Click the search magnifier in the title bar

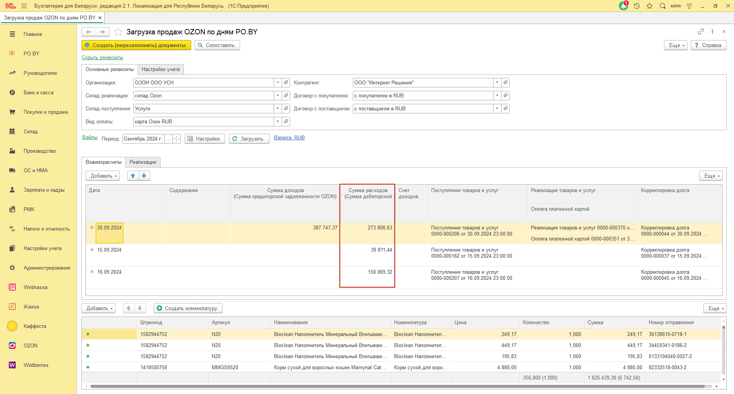click(663, 6)
